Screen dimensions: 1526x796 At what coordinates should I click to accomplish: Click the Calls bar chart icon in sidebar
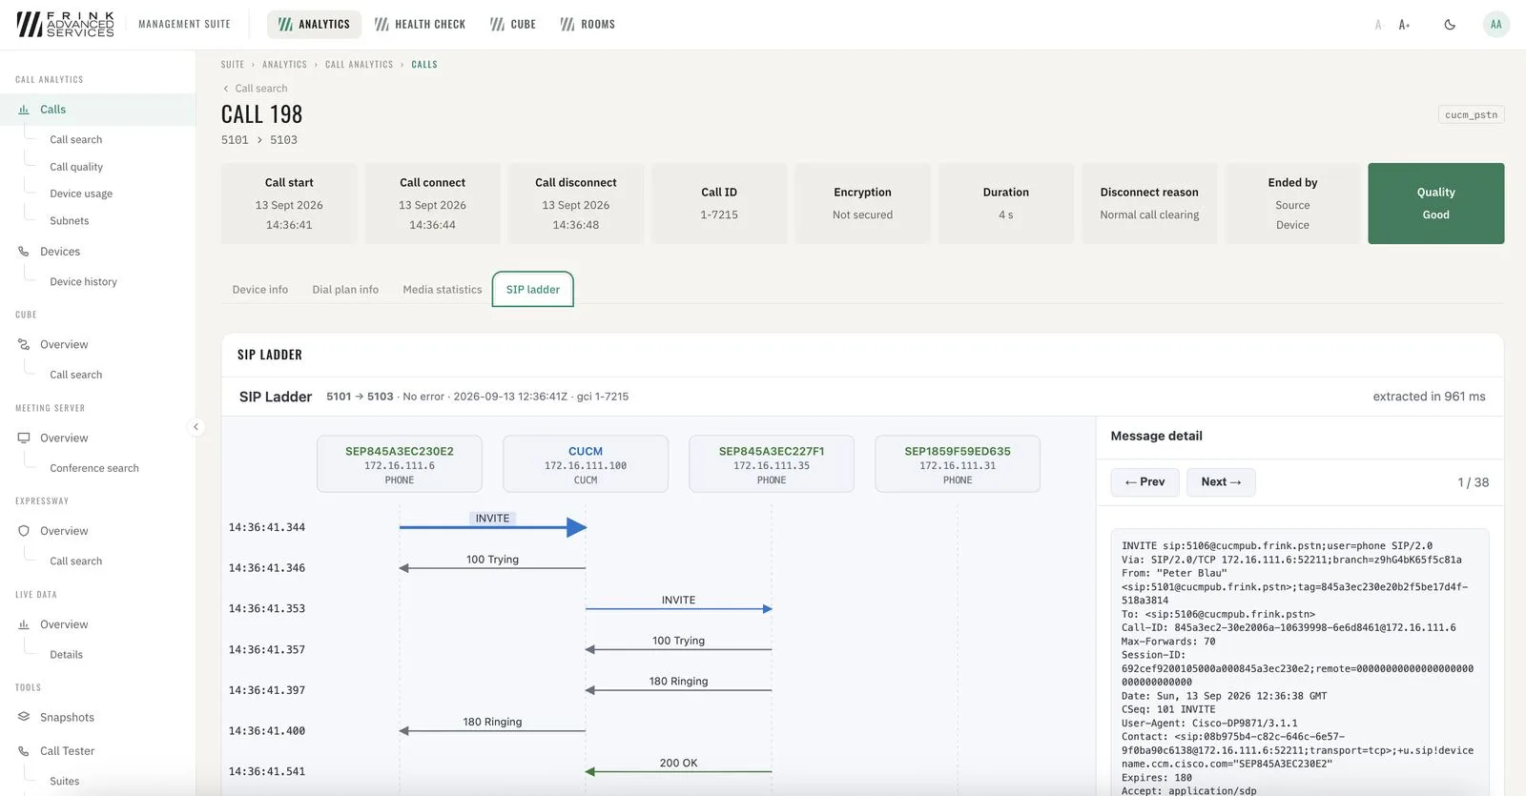click(24, 110)
